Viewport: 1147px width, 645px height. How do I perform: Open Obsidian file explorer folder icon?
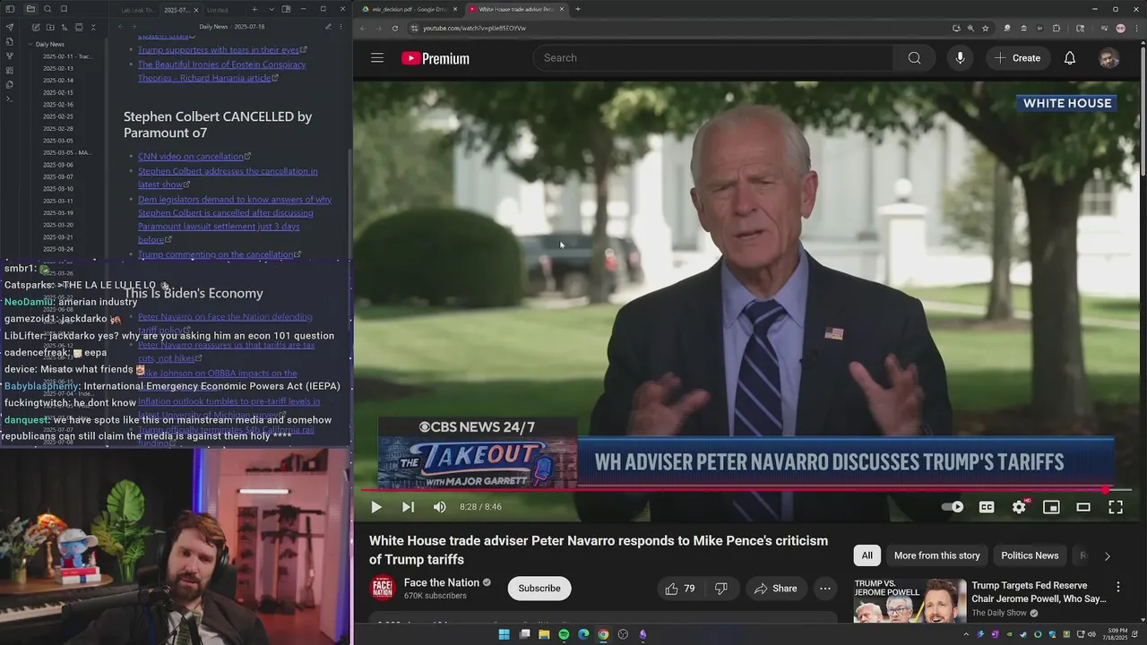30,9
